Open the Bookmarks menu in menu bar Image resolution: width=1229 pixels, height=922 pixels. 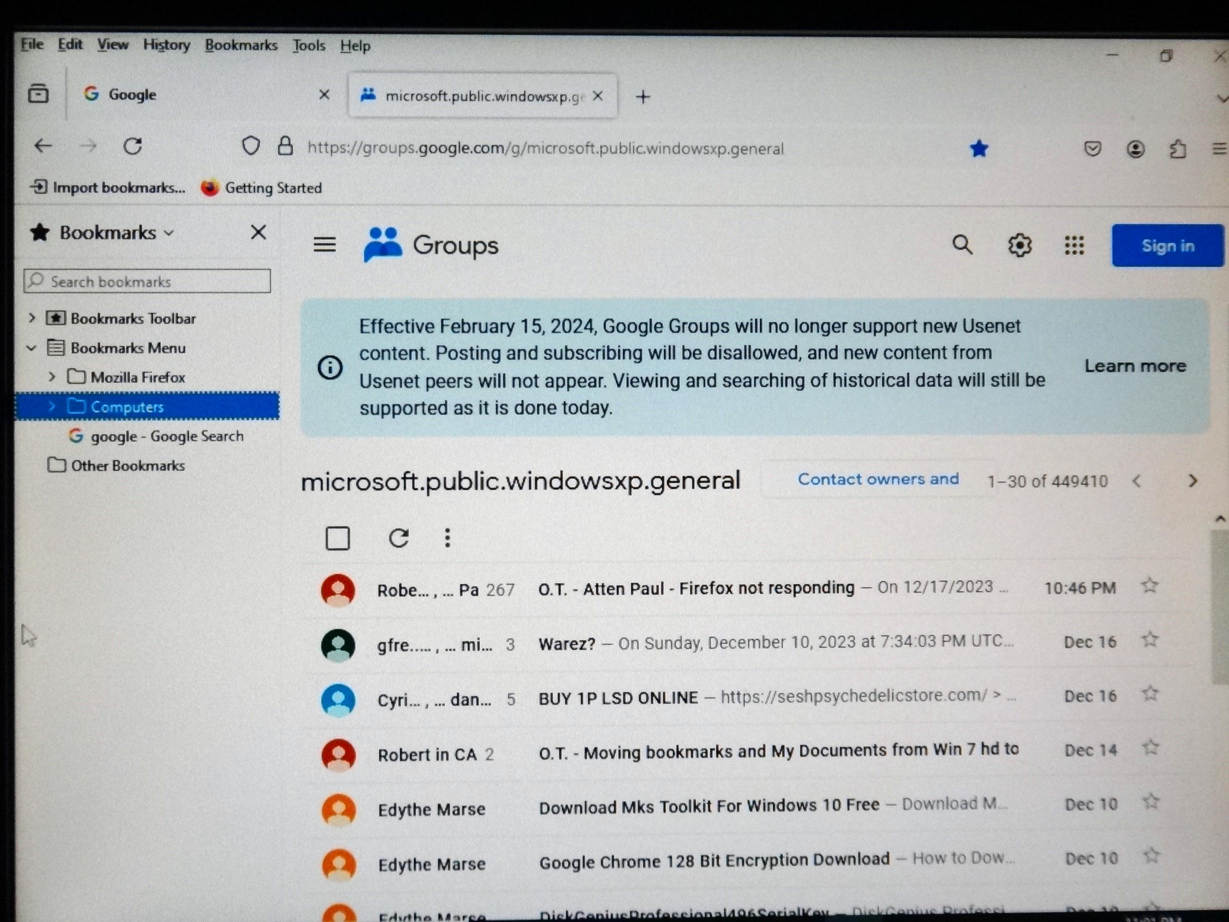(241, 46)
